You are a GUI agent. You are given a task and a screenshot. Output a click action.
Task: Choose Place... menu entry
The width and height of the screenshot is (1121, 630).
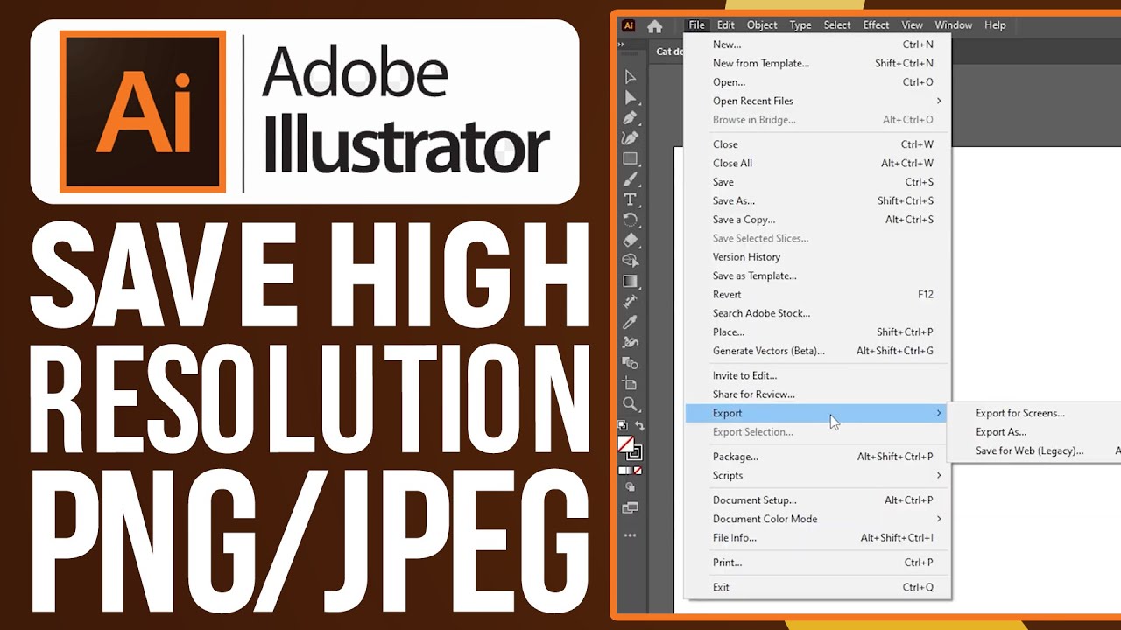pos(818,332)
